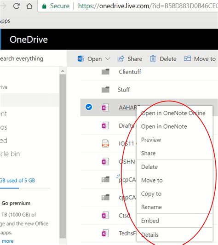Screen dimensions: 218x245
Task: Click the Ctsd OneNote file icon
Action: pos(105,216)
